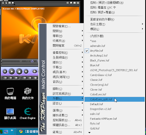This screenshot has height=135, width=146.
Task: Click the Play button in KMPlayer
Action: pyautogui.click(x=12, y=72)
